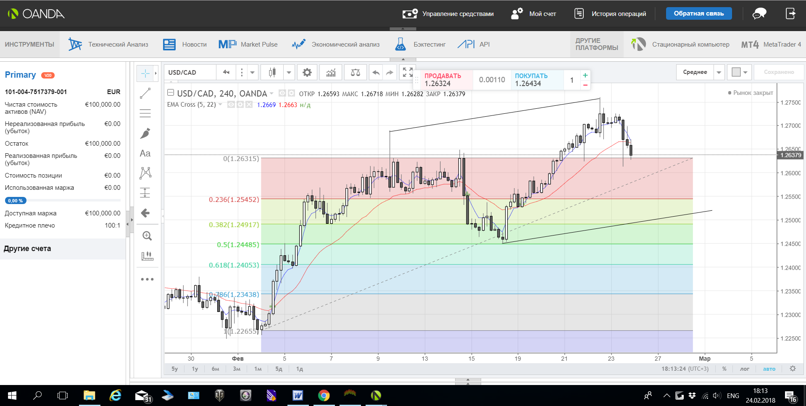
Task: Expand the Среднее price type dropdown
Action: 719,72
